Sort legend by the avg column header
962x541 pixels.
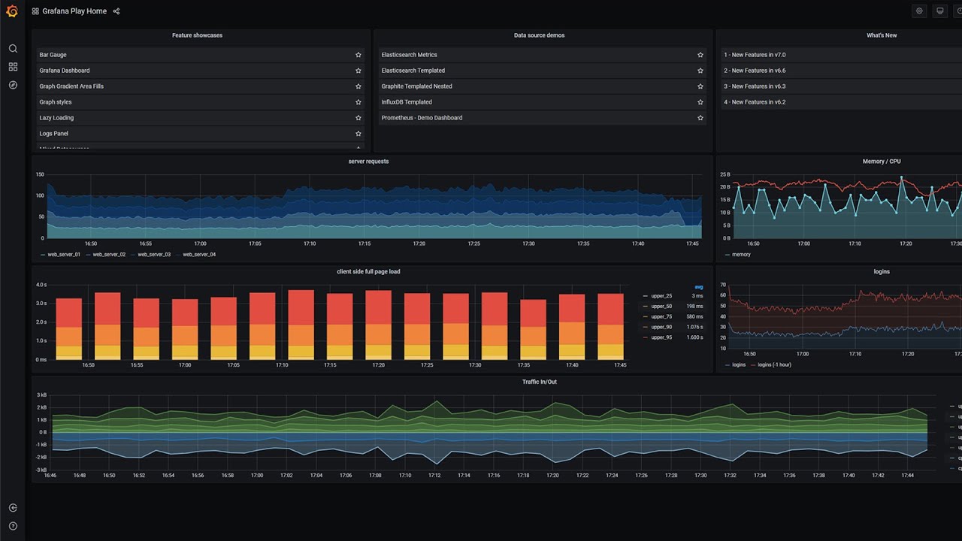698,286
